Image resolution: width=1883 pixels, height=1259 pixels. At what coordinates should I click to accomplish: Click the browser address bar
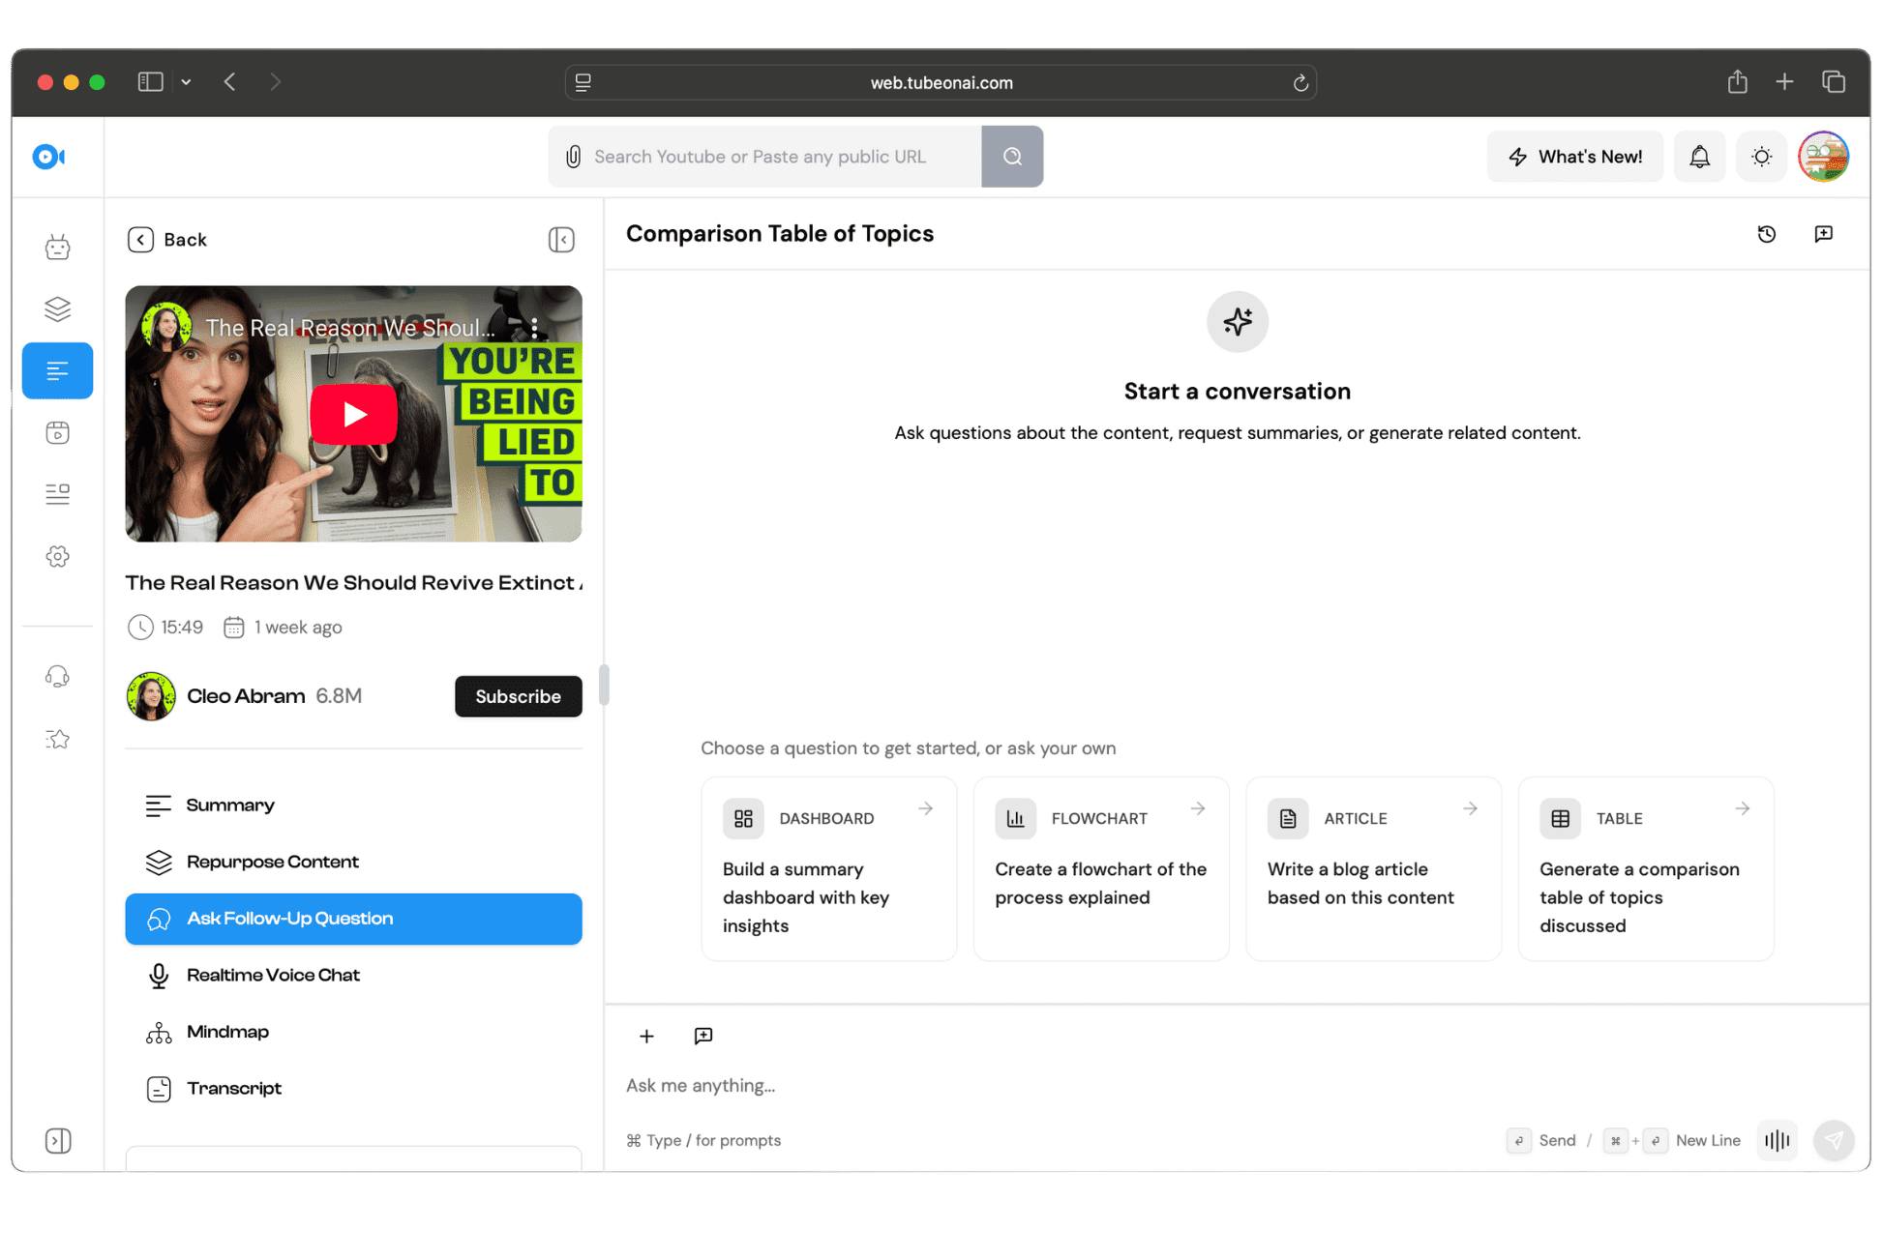point(941,82)
